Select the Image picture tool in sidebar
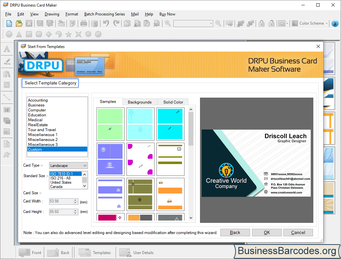 [7, 85]
